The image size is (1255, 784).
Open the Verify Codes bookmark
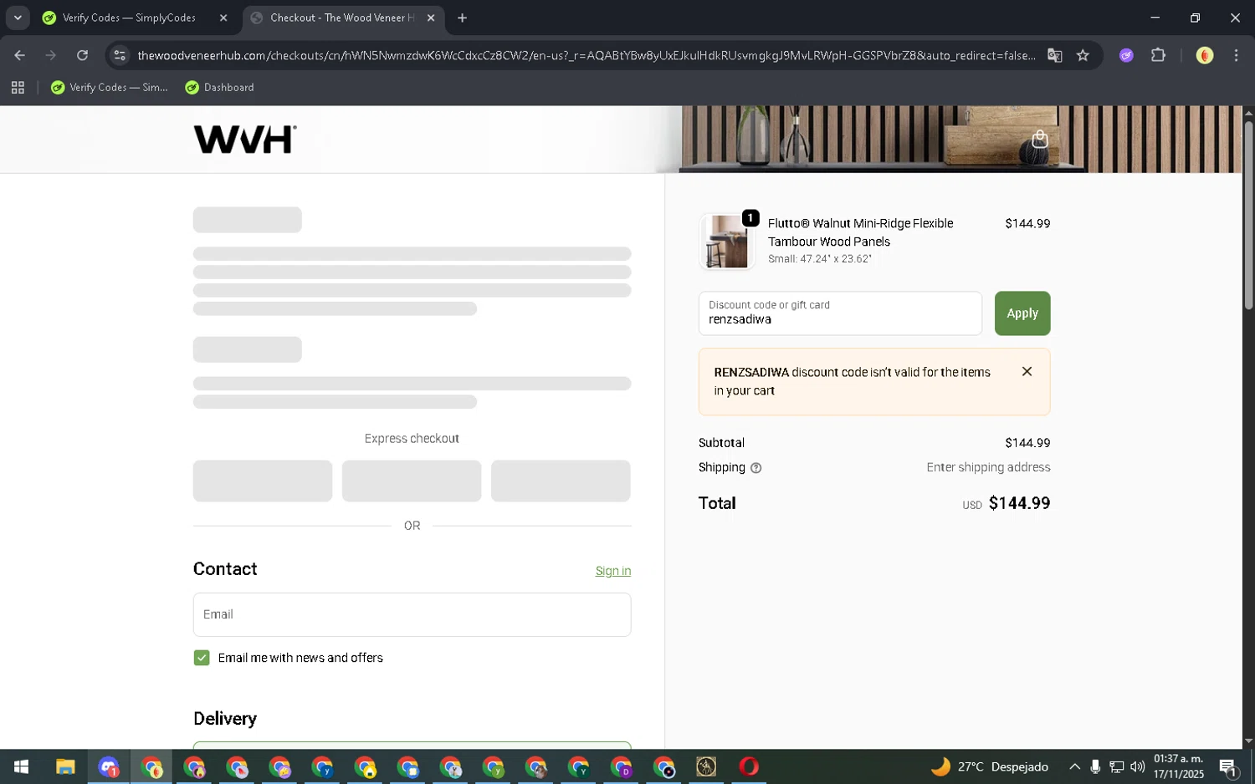coord(110,87)
